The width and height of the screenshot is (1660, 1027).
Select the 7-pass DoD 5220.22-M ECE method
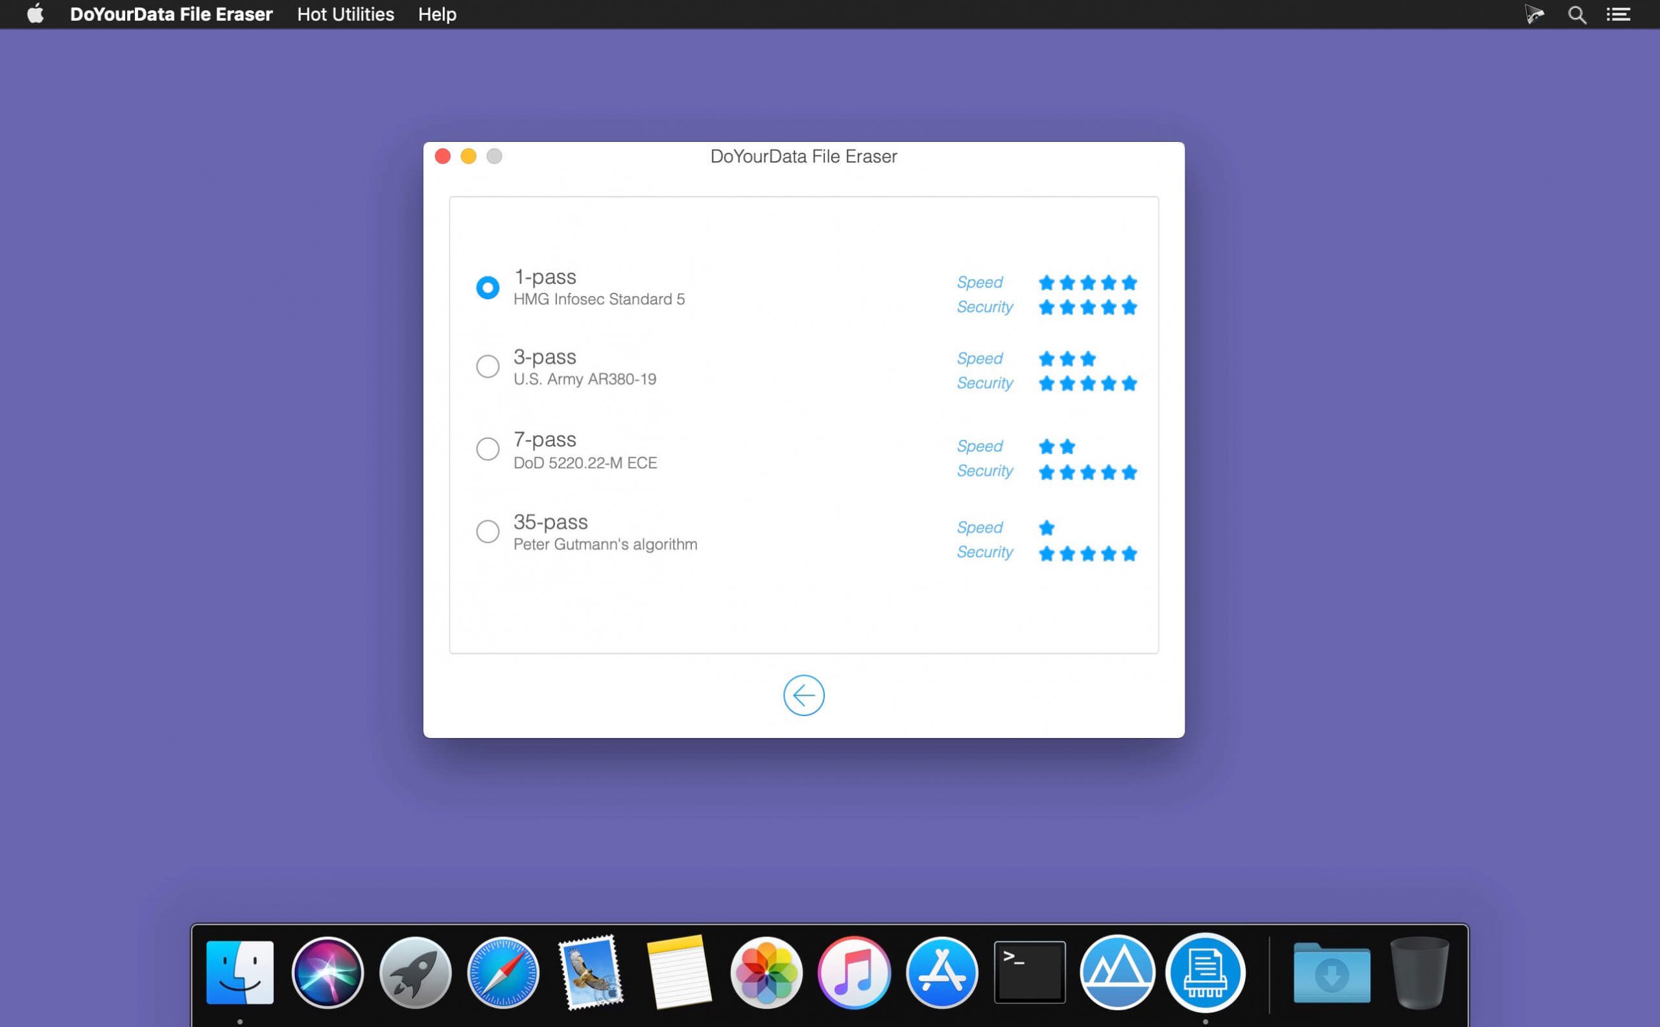487,448
